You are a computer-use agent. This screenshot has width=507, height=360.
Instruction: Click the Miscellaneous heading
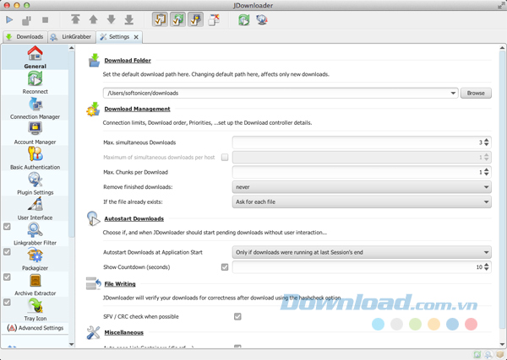coord(124,332)
